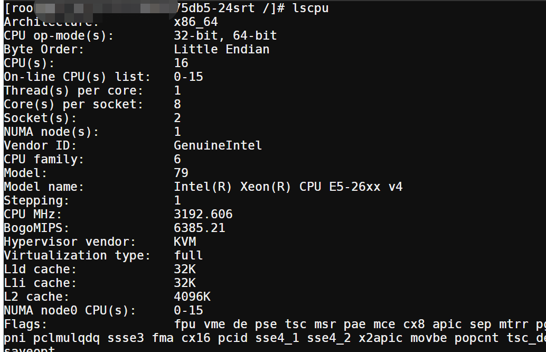The height and width of the screenshot is (352, 546).
Task: Select the Vendor ID value GenuineIntel
Action: pyautogui.click(x=218, y=145)
